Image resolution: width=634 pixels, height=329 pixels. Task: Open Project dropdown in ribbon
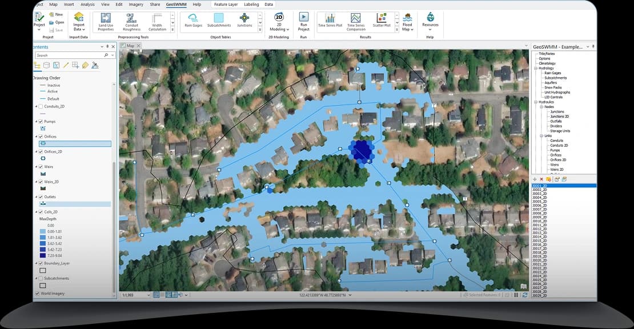click(x=39, y=22)
